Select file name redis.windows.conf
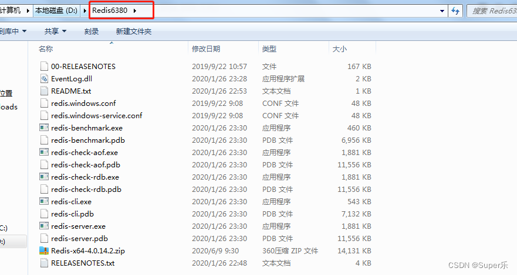The height and width of the screenshot is (275, 517). 83,103
